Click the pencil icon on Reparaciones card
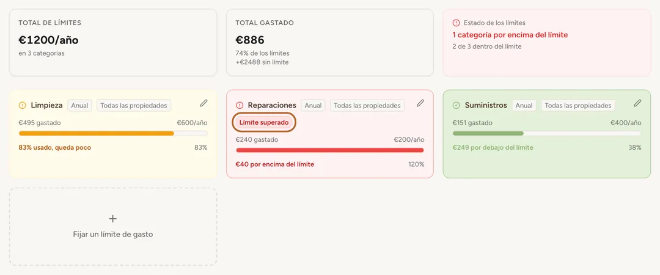The image size is (660, 275). 420,103
